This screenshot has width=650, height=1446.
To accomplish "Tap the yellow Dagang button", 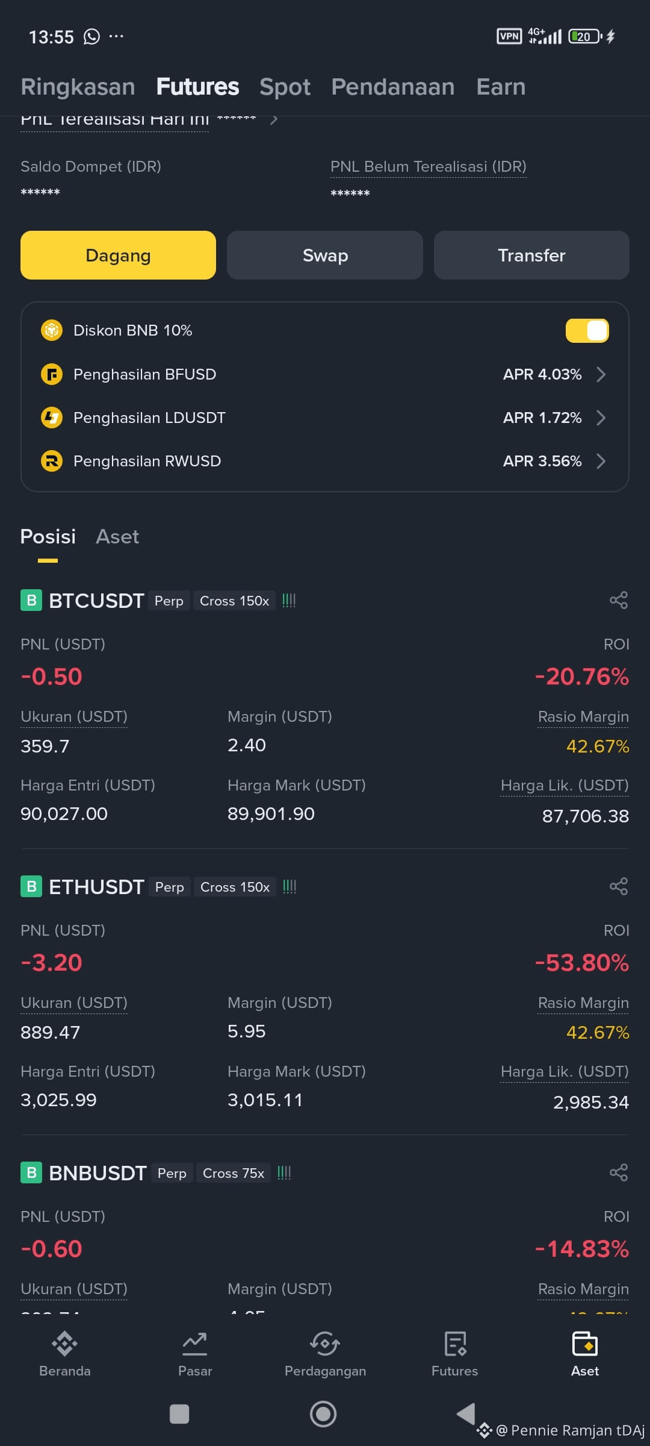I will point(118,255).
